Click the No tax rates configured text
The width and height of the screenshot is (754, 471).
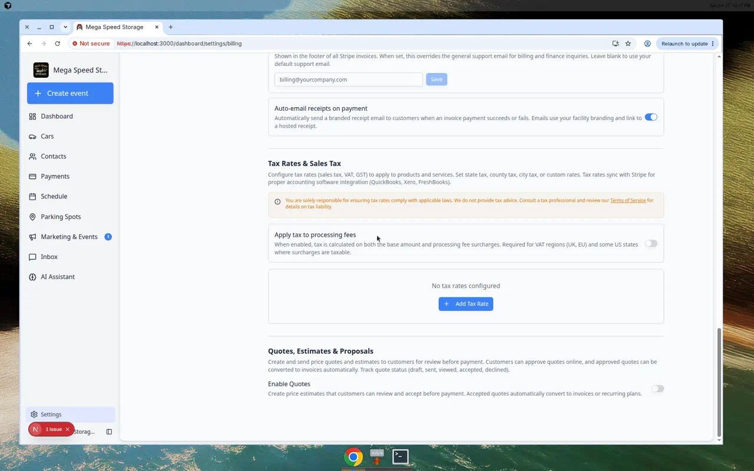[466, 286]
